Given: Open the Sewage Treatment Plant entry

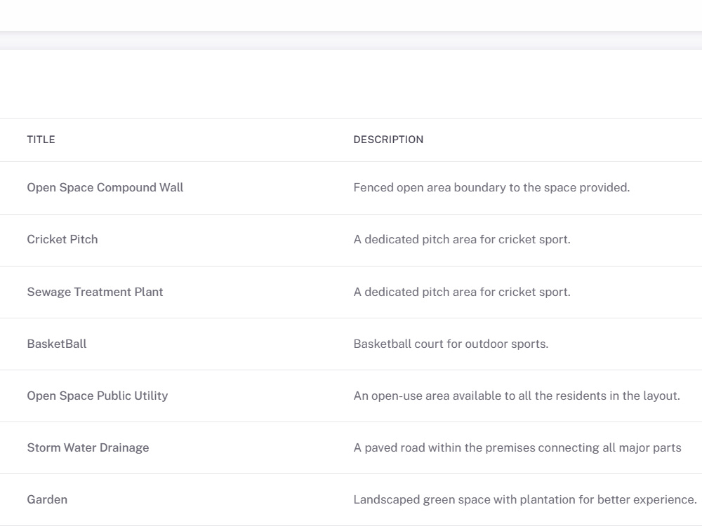Looking at the screenshot, I should [x=95, y=292].
